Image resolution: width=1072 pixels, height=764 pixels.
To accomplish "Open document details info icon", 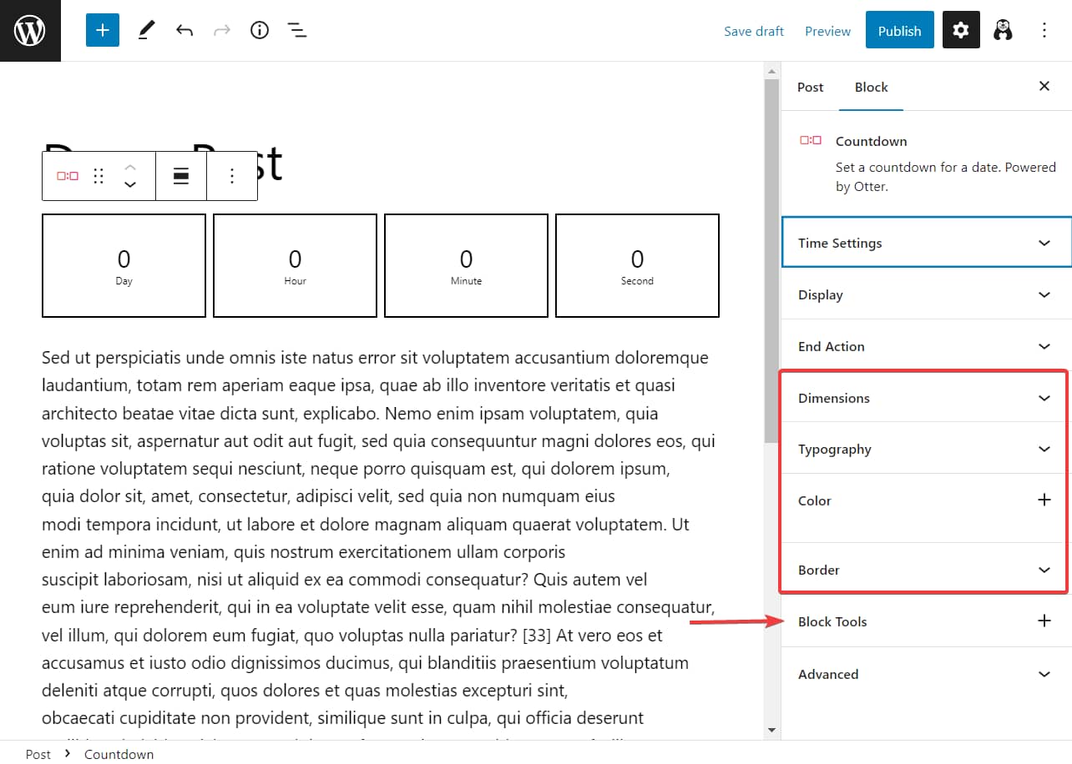I will point(260,31).
